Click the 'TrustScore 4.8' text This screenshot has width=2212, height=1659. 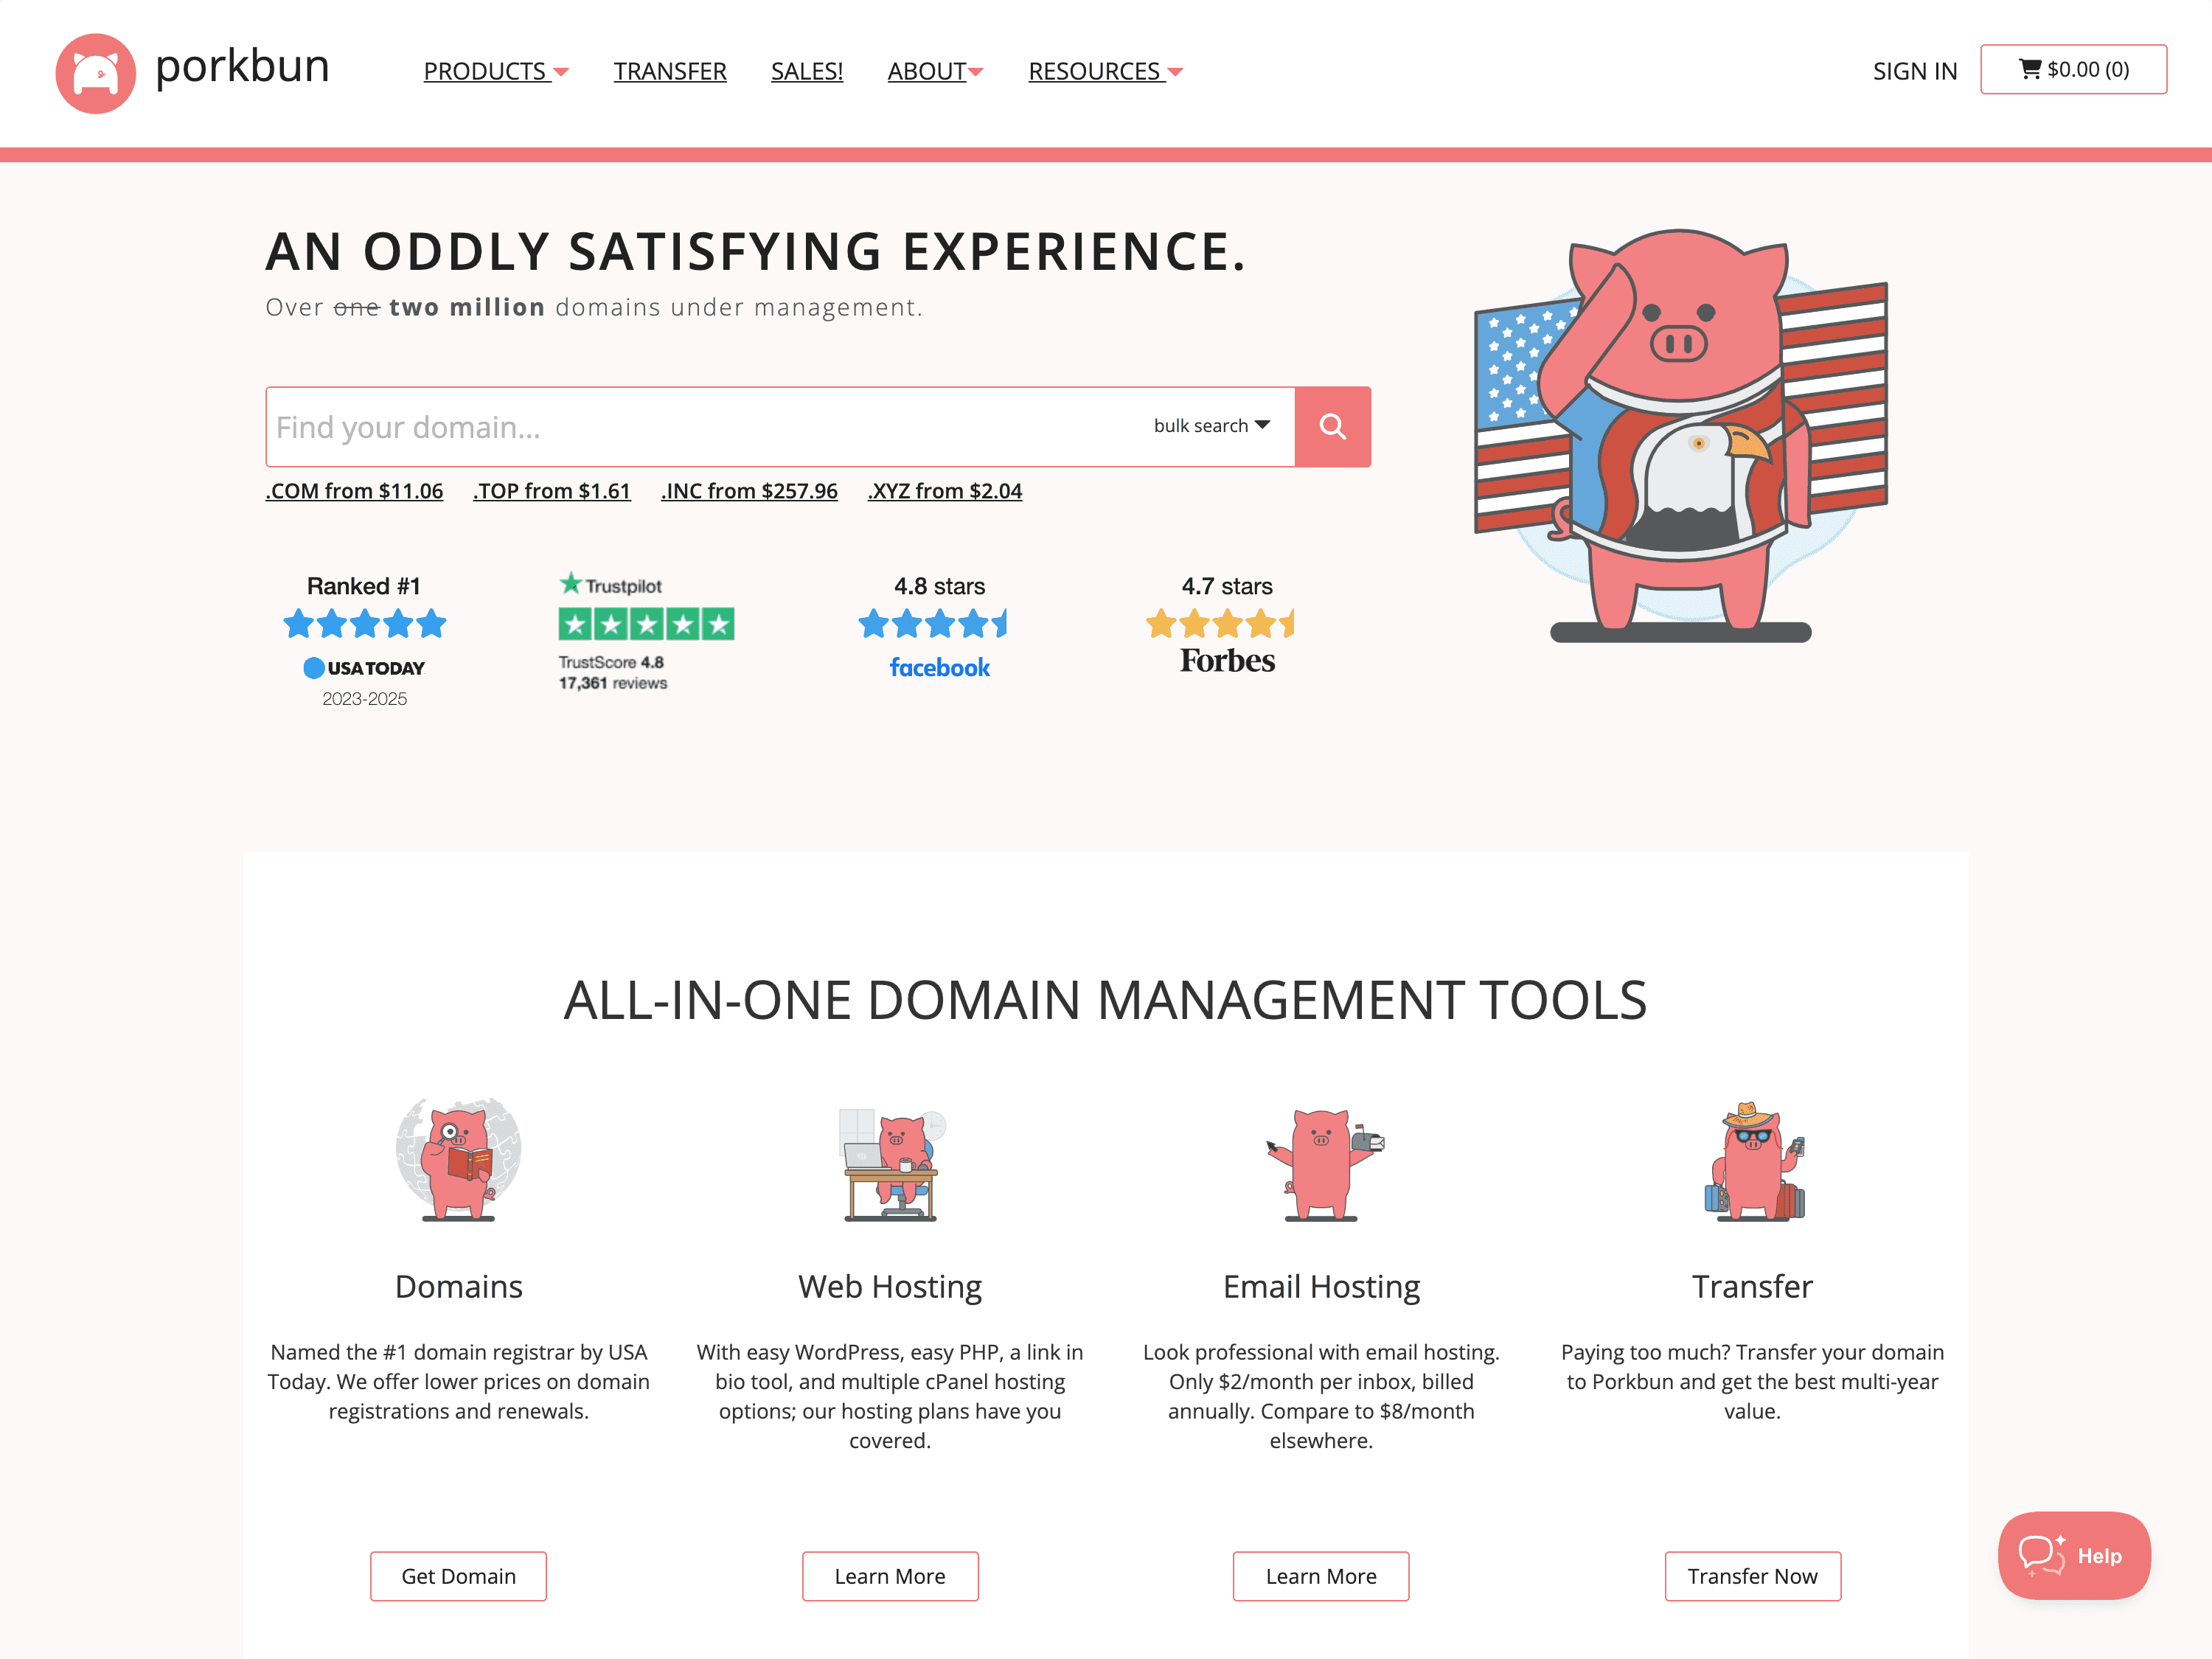click(611, 662)
